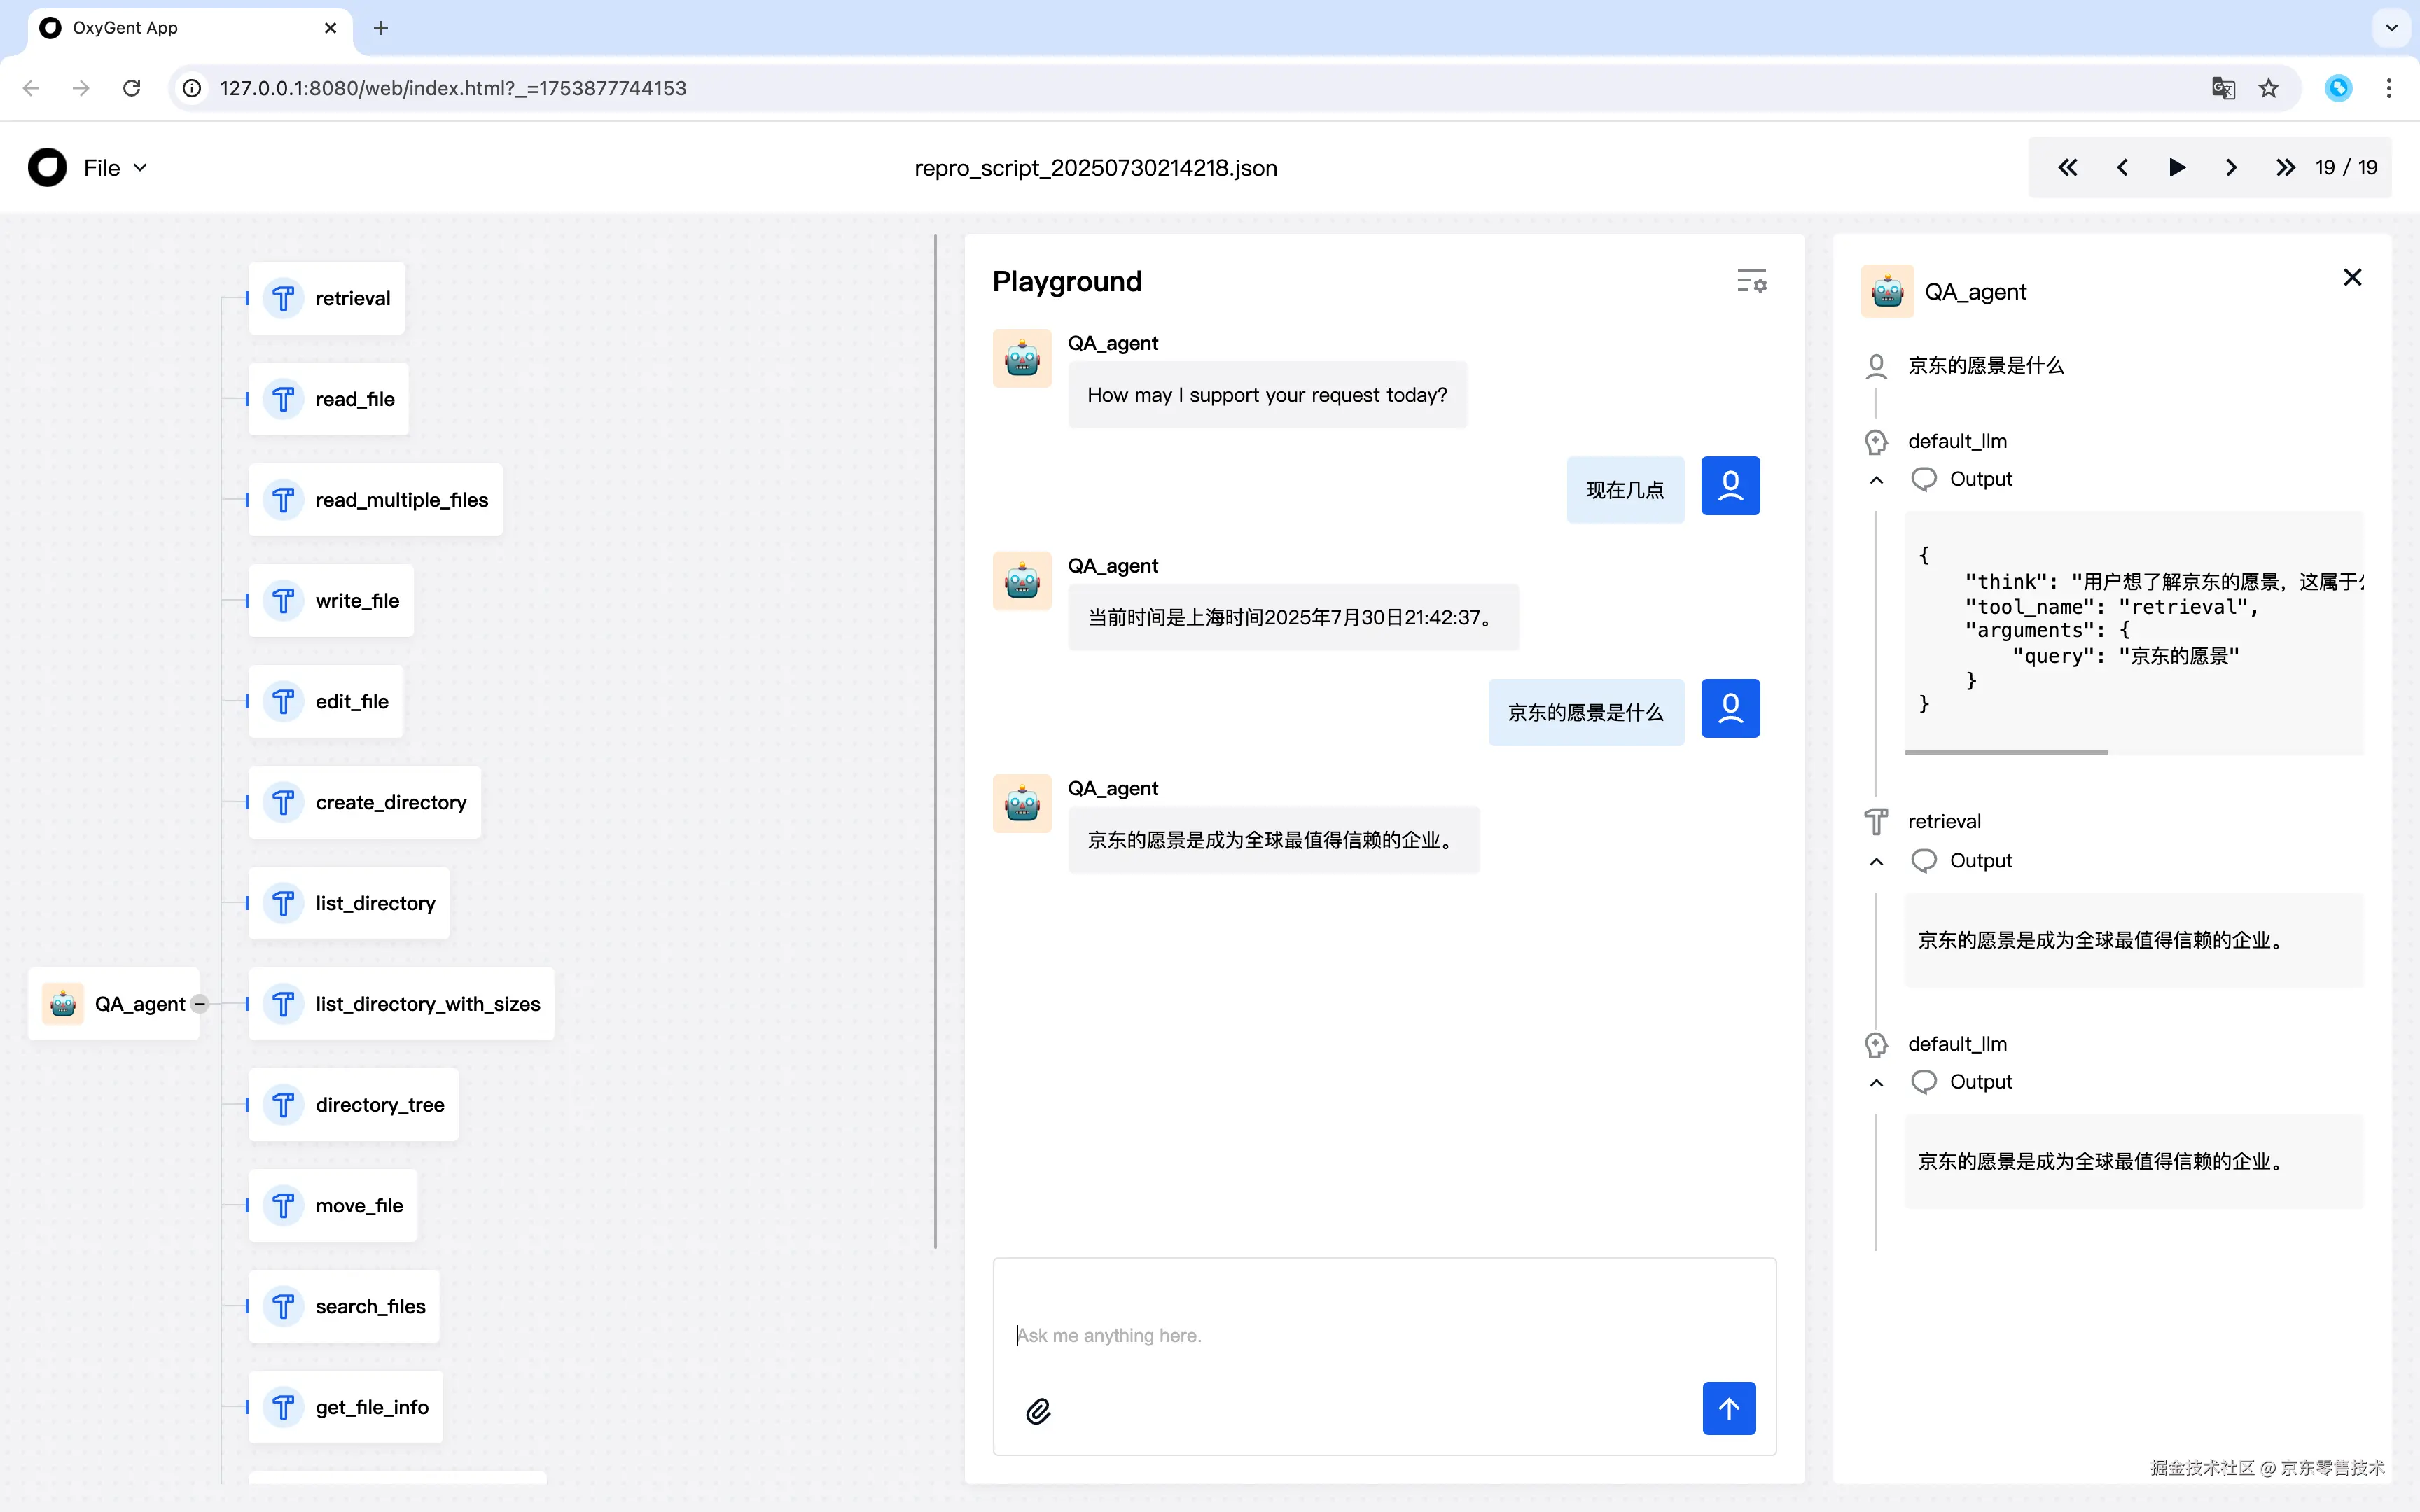This screenshot has height=1512, width=2420.
Task: Open Playground settings list icon
Action: click(1751, 281)
